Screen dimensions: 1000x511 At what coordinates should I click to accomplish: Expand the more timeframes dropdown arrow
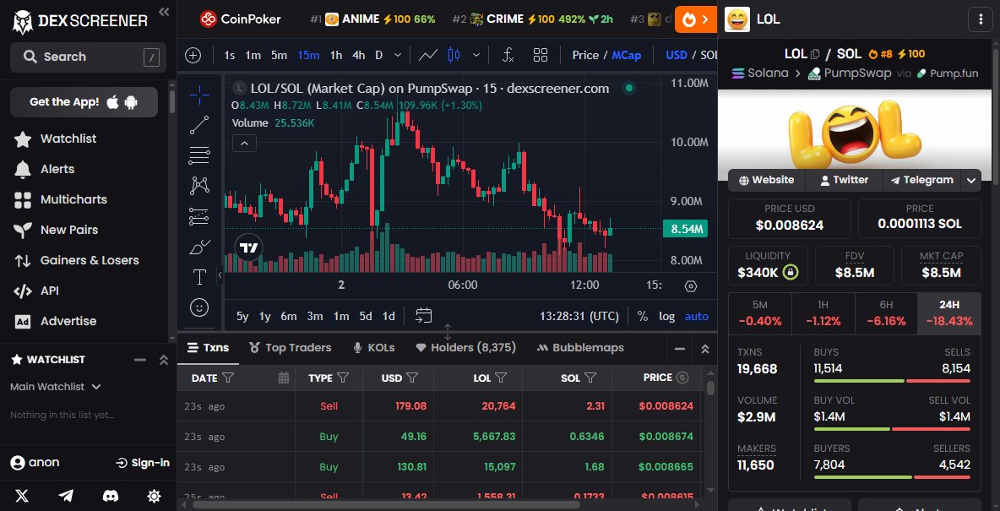point(398,56)
